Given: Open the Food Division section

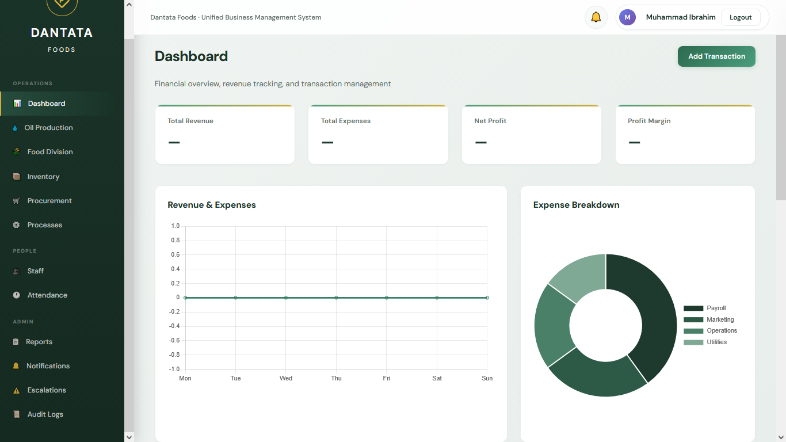Looking at the screenshot, I should pos(62,152).
